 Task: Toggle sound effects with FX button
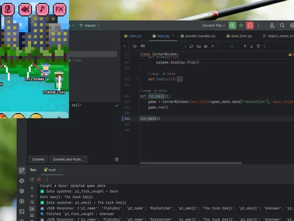59,9
